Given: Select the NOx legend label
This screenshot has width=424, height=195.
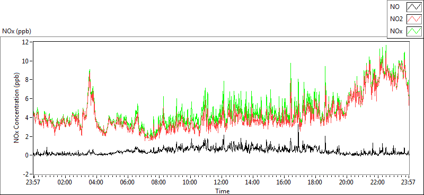Looking at the screenshot, I should (x=396, y=31).
